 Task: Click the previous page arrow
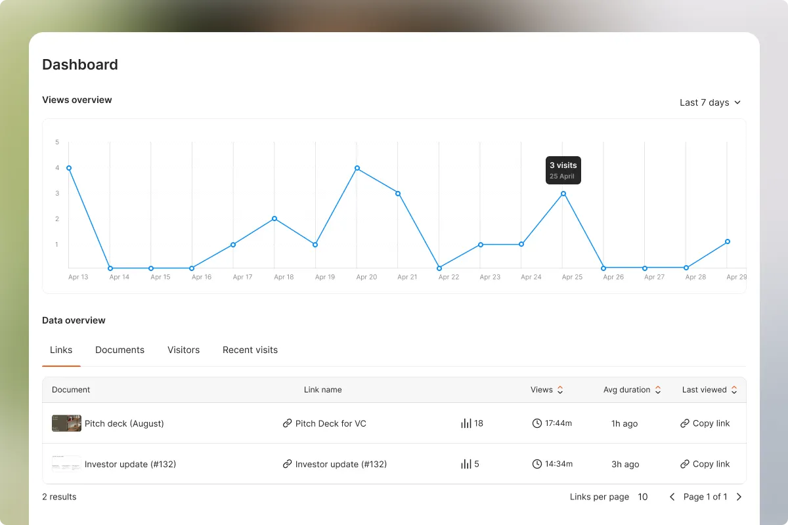(x=672, y=497)
